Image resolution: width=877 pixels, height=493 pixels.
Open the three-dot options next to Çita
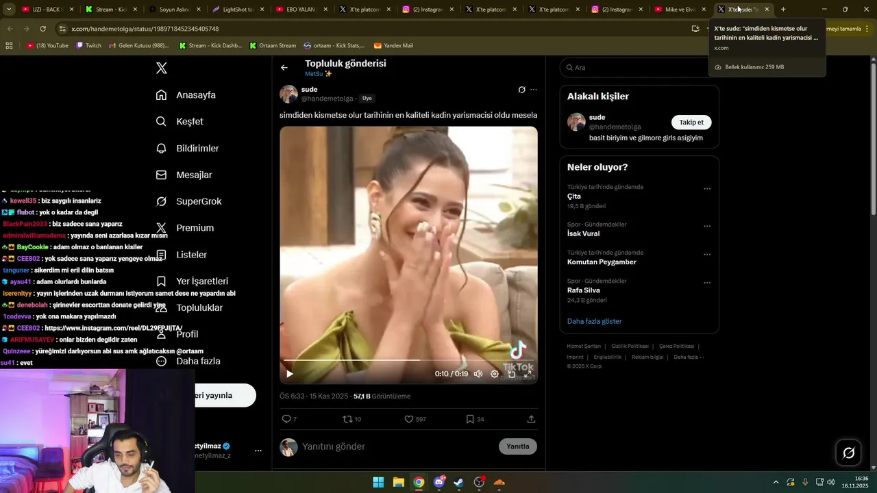pyautogui.click(x=707, y=189)
